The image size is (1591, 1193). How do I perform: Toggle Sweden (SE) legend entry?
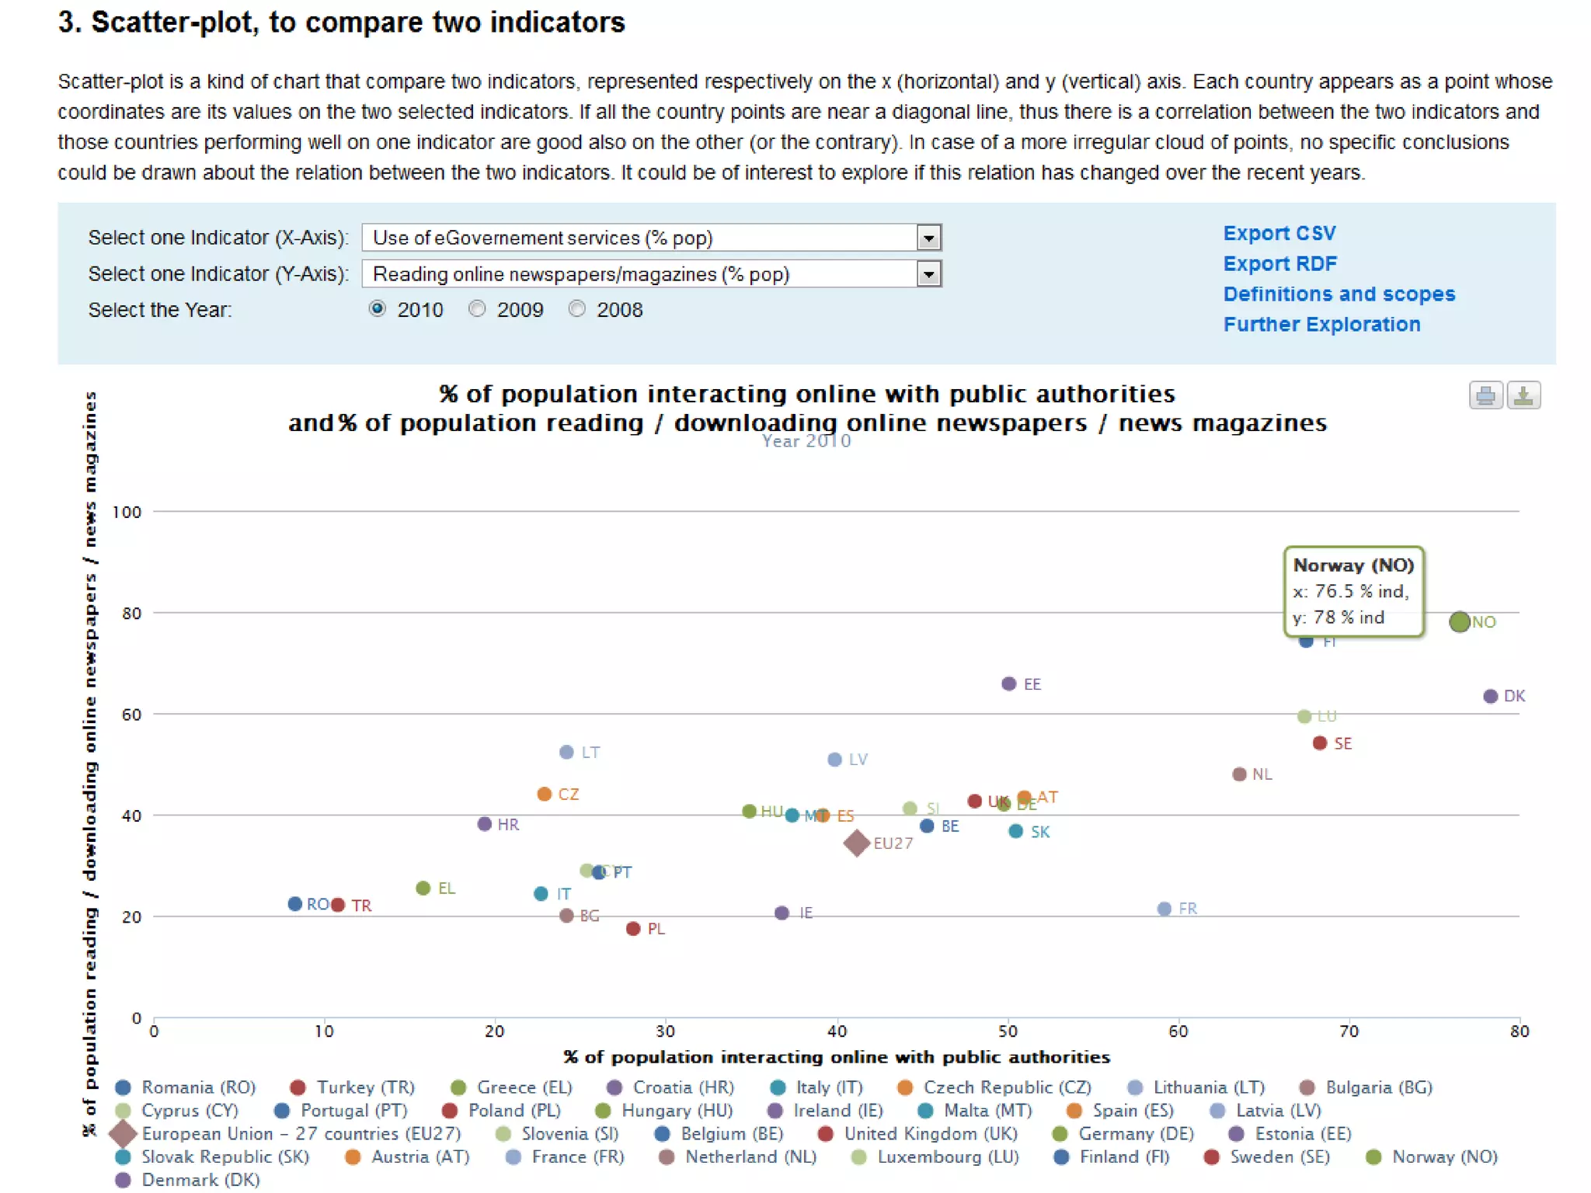(1279, 1156)
